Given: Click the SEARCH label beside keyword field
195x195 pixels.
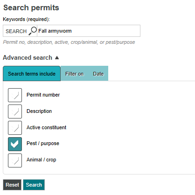Looking at the screenshot, I should coord(16,31).
